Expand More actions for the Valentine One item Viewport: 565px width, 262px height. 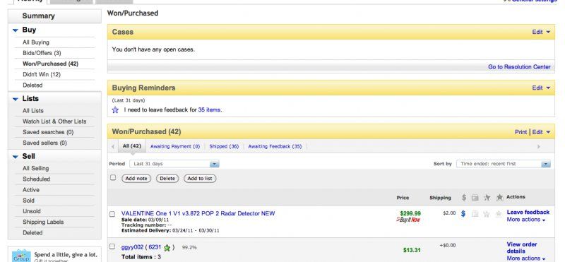point(526,220)
